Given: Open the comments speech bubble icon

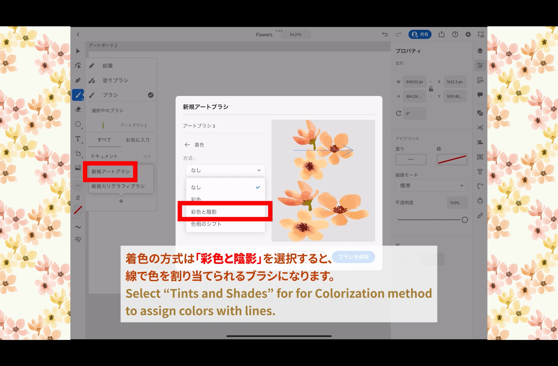Looking at the screenshot, I should pyautogui.click(x=480, y=95).
